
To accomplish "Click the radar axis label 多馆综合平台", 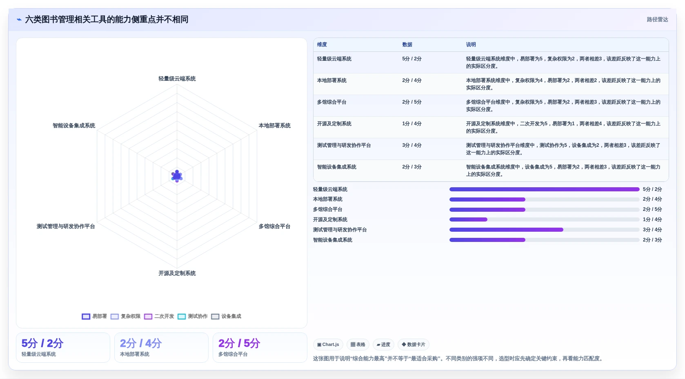I will tap(274, 226).
